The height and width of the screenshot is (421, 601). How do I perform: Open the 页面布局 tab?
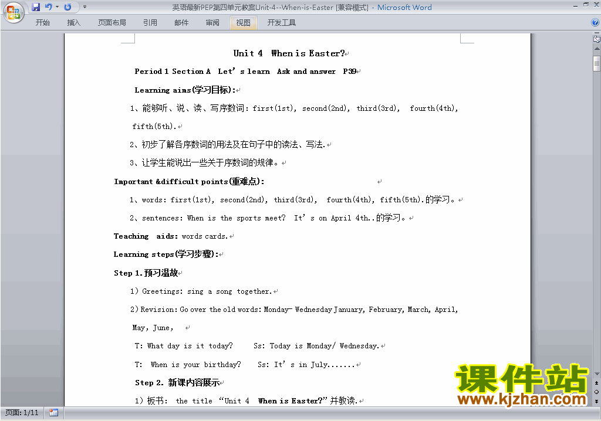112,23
